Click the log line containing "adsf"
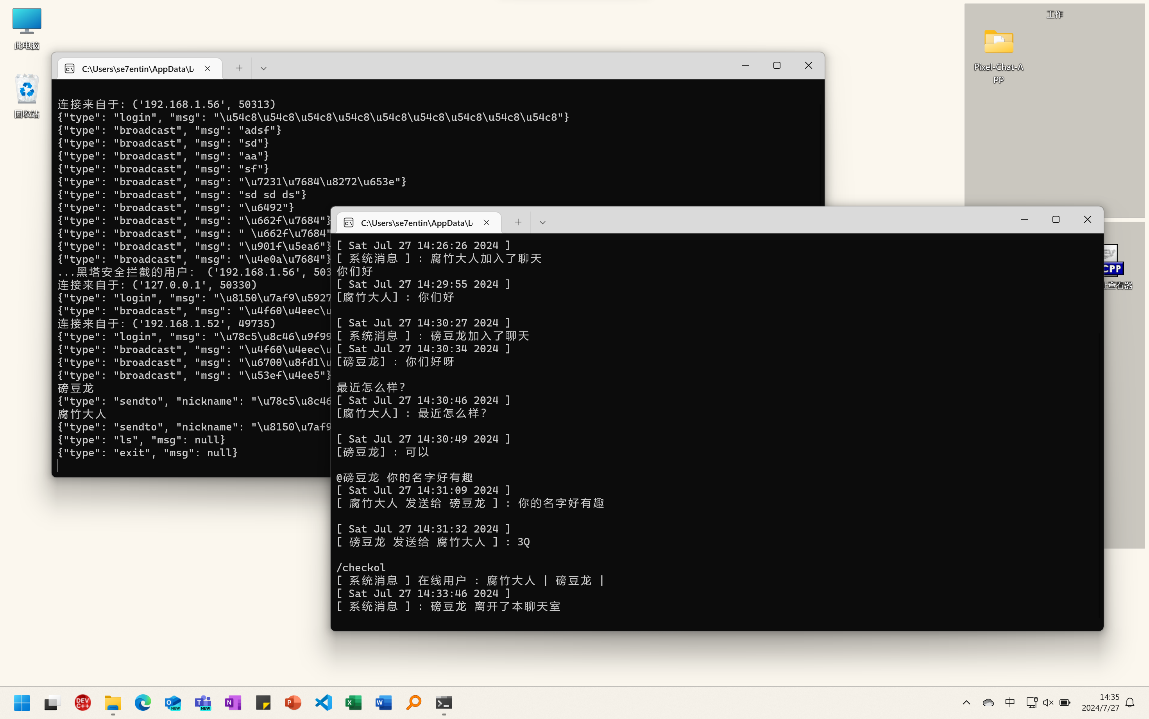This screenshot has height=719, width=1149. 170,130
